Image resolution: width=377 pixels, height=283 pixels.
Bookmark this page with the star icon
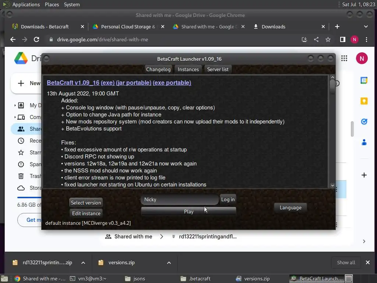(x=328, y=39)
